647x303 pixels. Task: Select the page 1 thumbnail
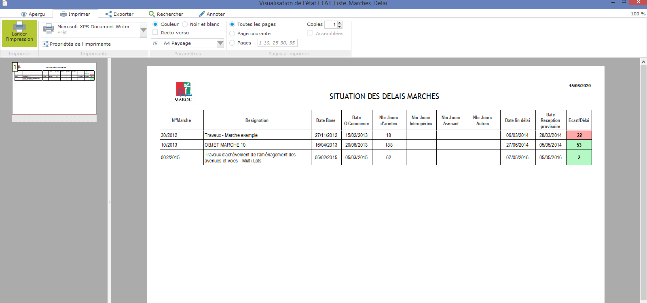pyautogui.click(x=54, y=88)
